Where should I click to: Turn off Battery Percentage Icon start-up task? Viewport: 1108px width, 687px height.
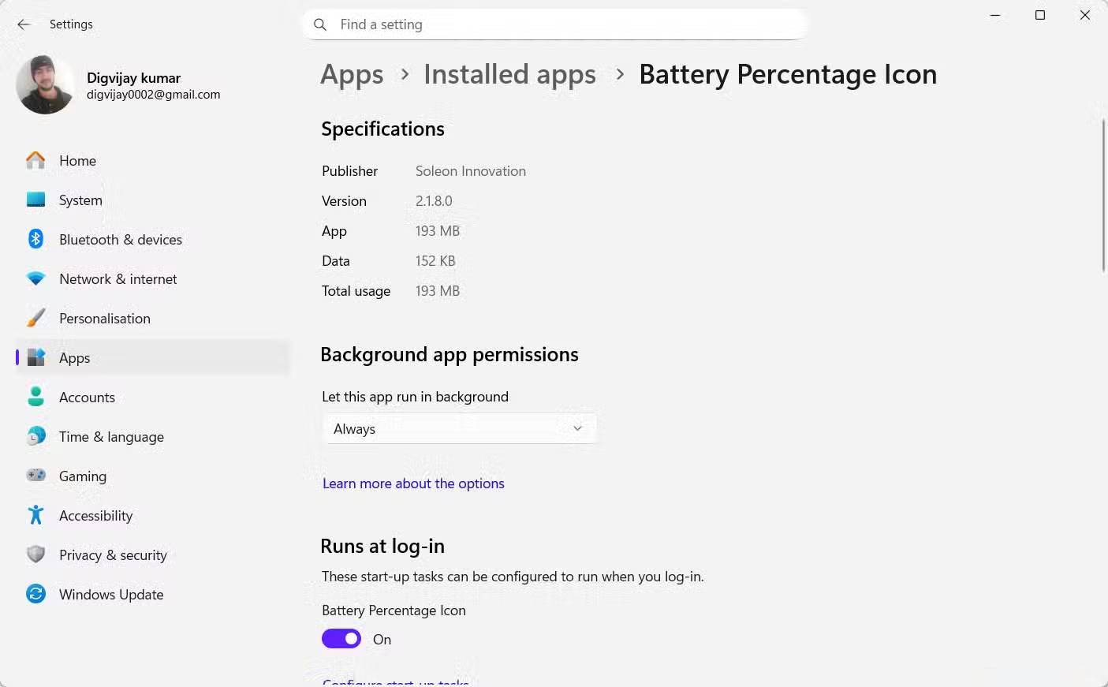tap(341, 638)
